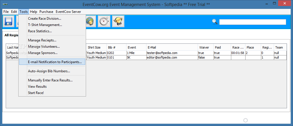Image resolution: width=293 pixels, height=126 pixels.
Task: Choose E-mail Notification to Participants...
Action: [x=52, y=62]
